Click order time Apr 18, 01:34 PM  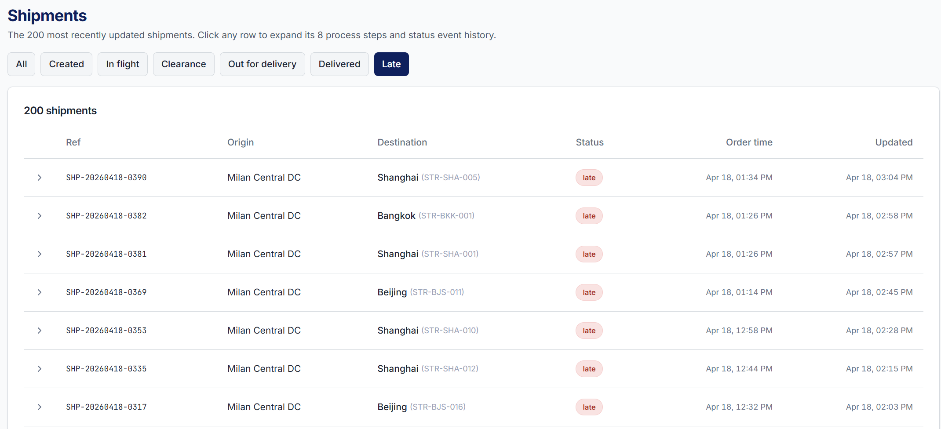pyautogui.click(x=739, y=178)
